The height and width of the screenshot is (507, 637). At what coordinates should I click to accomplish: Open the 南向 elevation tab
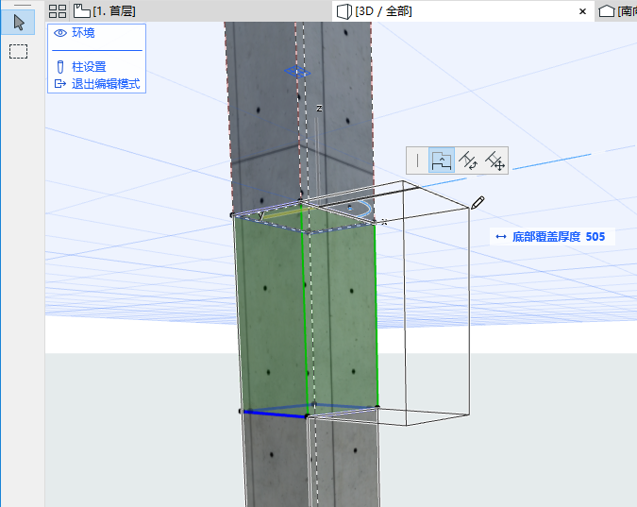coord(618,11)
